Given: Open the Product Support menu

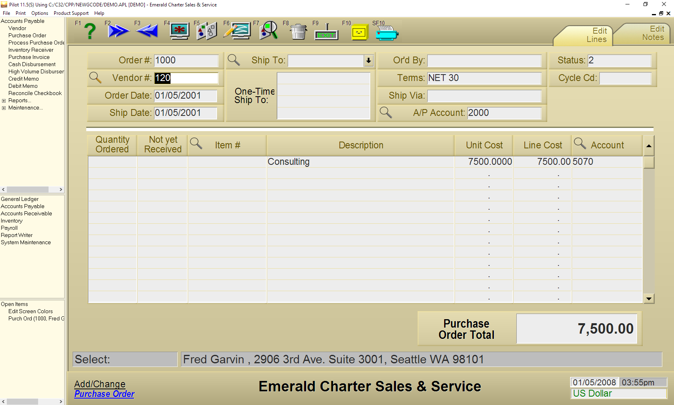Looking at the screenshot, I should coord(71,13).
